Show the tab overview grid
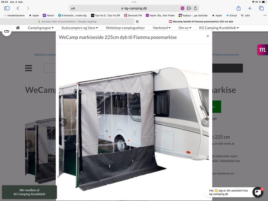The height and width of the screenshot is (201, 268). (x=261, y=8)
